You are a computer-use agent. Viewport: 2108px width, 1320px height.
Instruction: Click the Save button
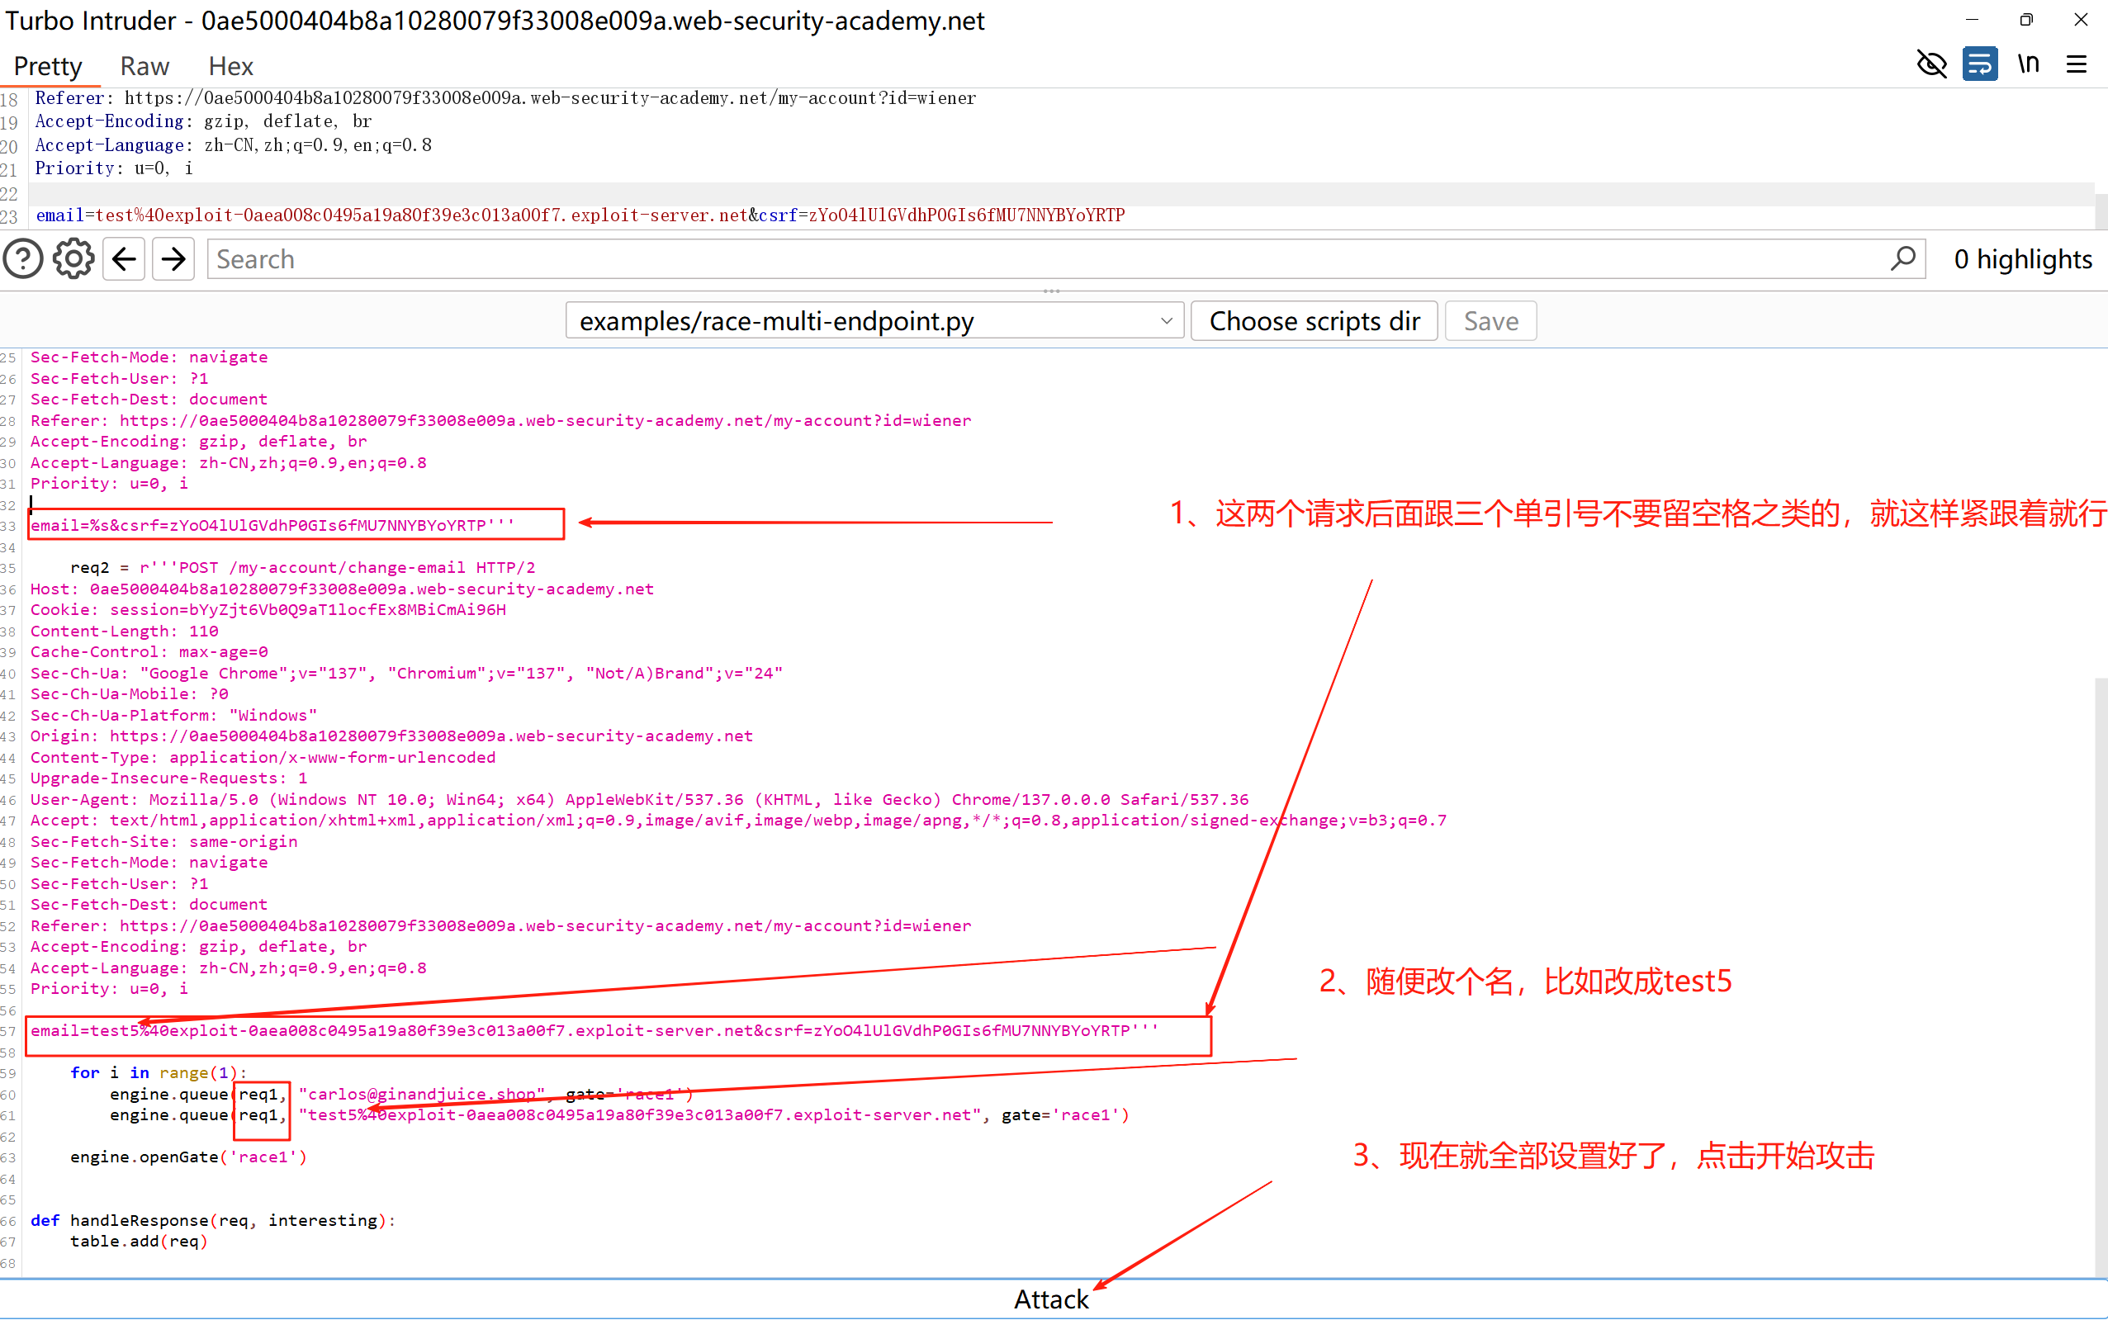[x=1490, y=321]
